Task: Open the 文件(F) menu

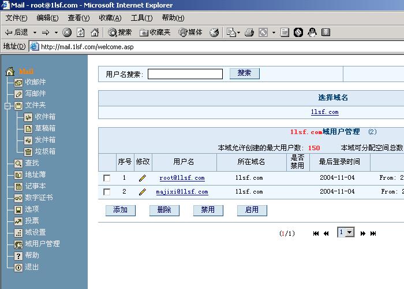Action: point(17,18)
